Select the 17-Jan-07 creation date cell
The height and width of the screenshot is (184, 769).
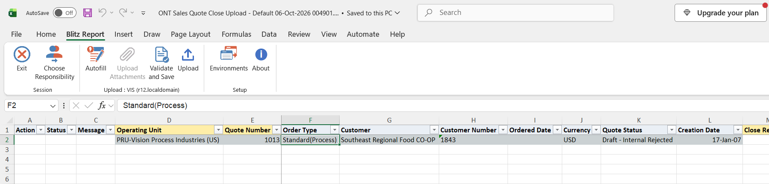(710, 140)
